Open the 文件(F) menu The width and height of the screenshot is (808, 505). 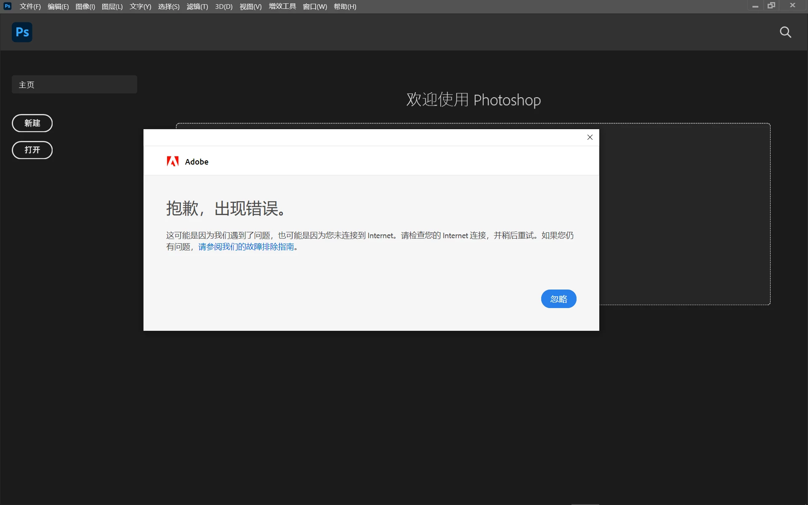click(30, 7)
